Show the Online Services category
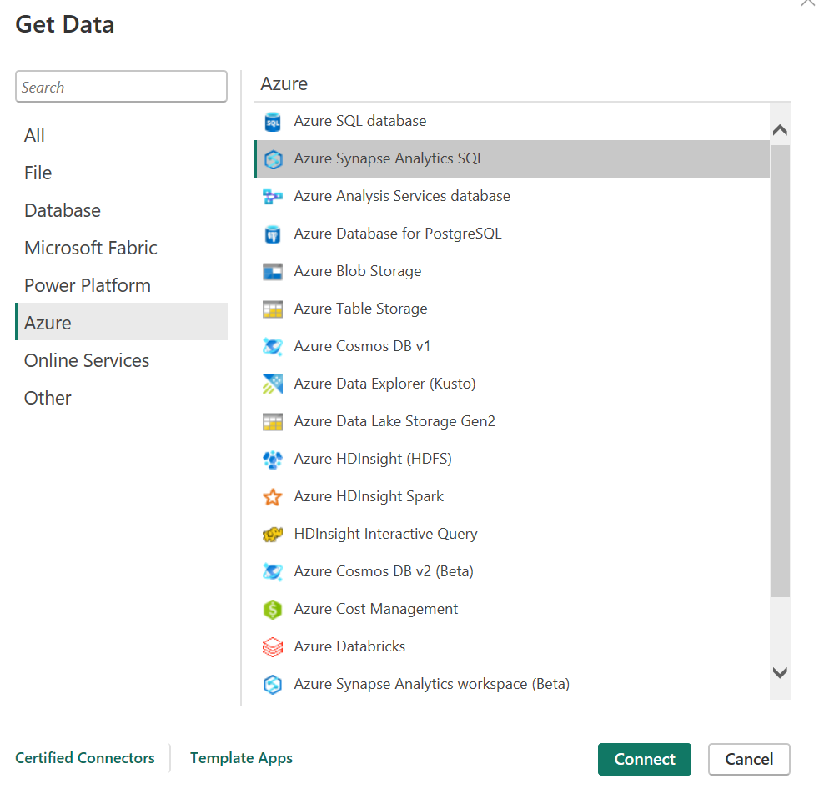Viewport: 824px width, 799px height. click(x=122, y=360)
